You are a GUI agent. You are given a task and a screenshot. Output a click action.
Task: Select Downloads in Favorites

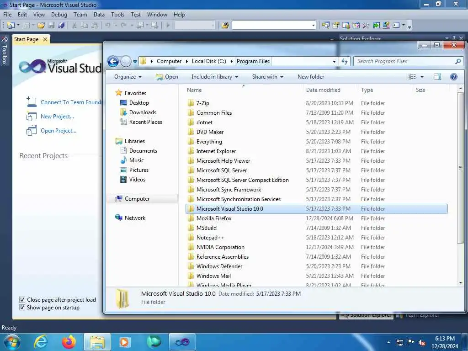(143, 112)
